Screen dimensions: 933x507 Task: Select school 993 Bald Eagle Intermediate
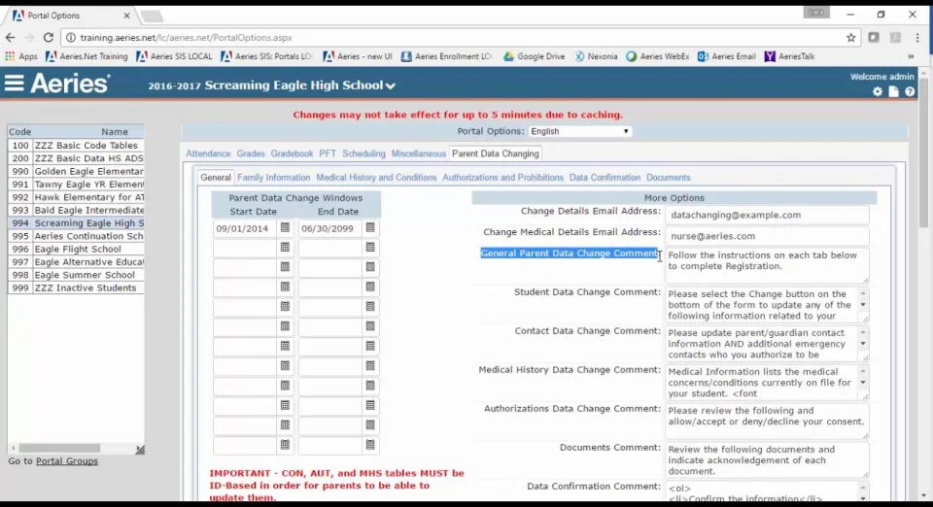pos(76,210)
